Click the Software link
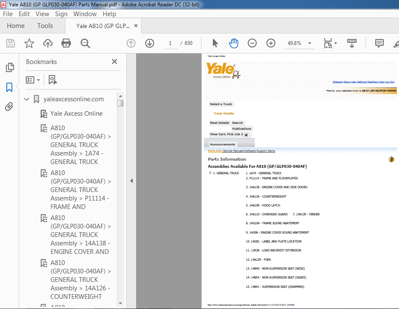399x309 pixels. pyautogui.click(x=250, y=151)
